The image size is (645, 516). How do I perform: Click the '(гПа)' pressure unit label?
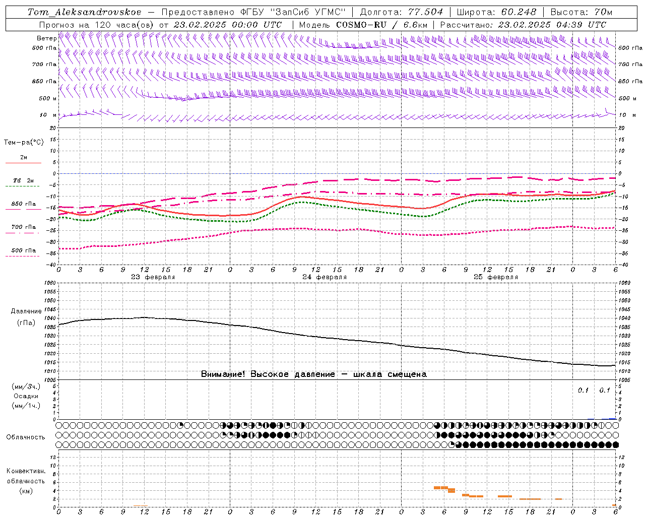pos(26,323)
